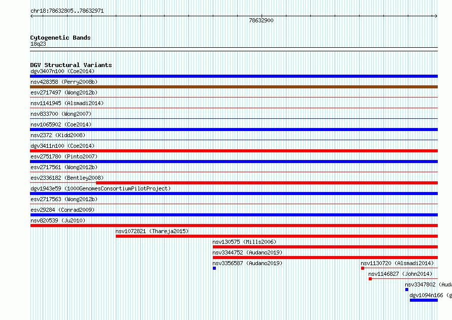
Task: Click the chr18:78632805..78632971 region label
Action: click(67, 11)
